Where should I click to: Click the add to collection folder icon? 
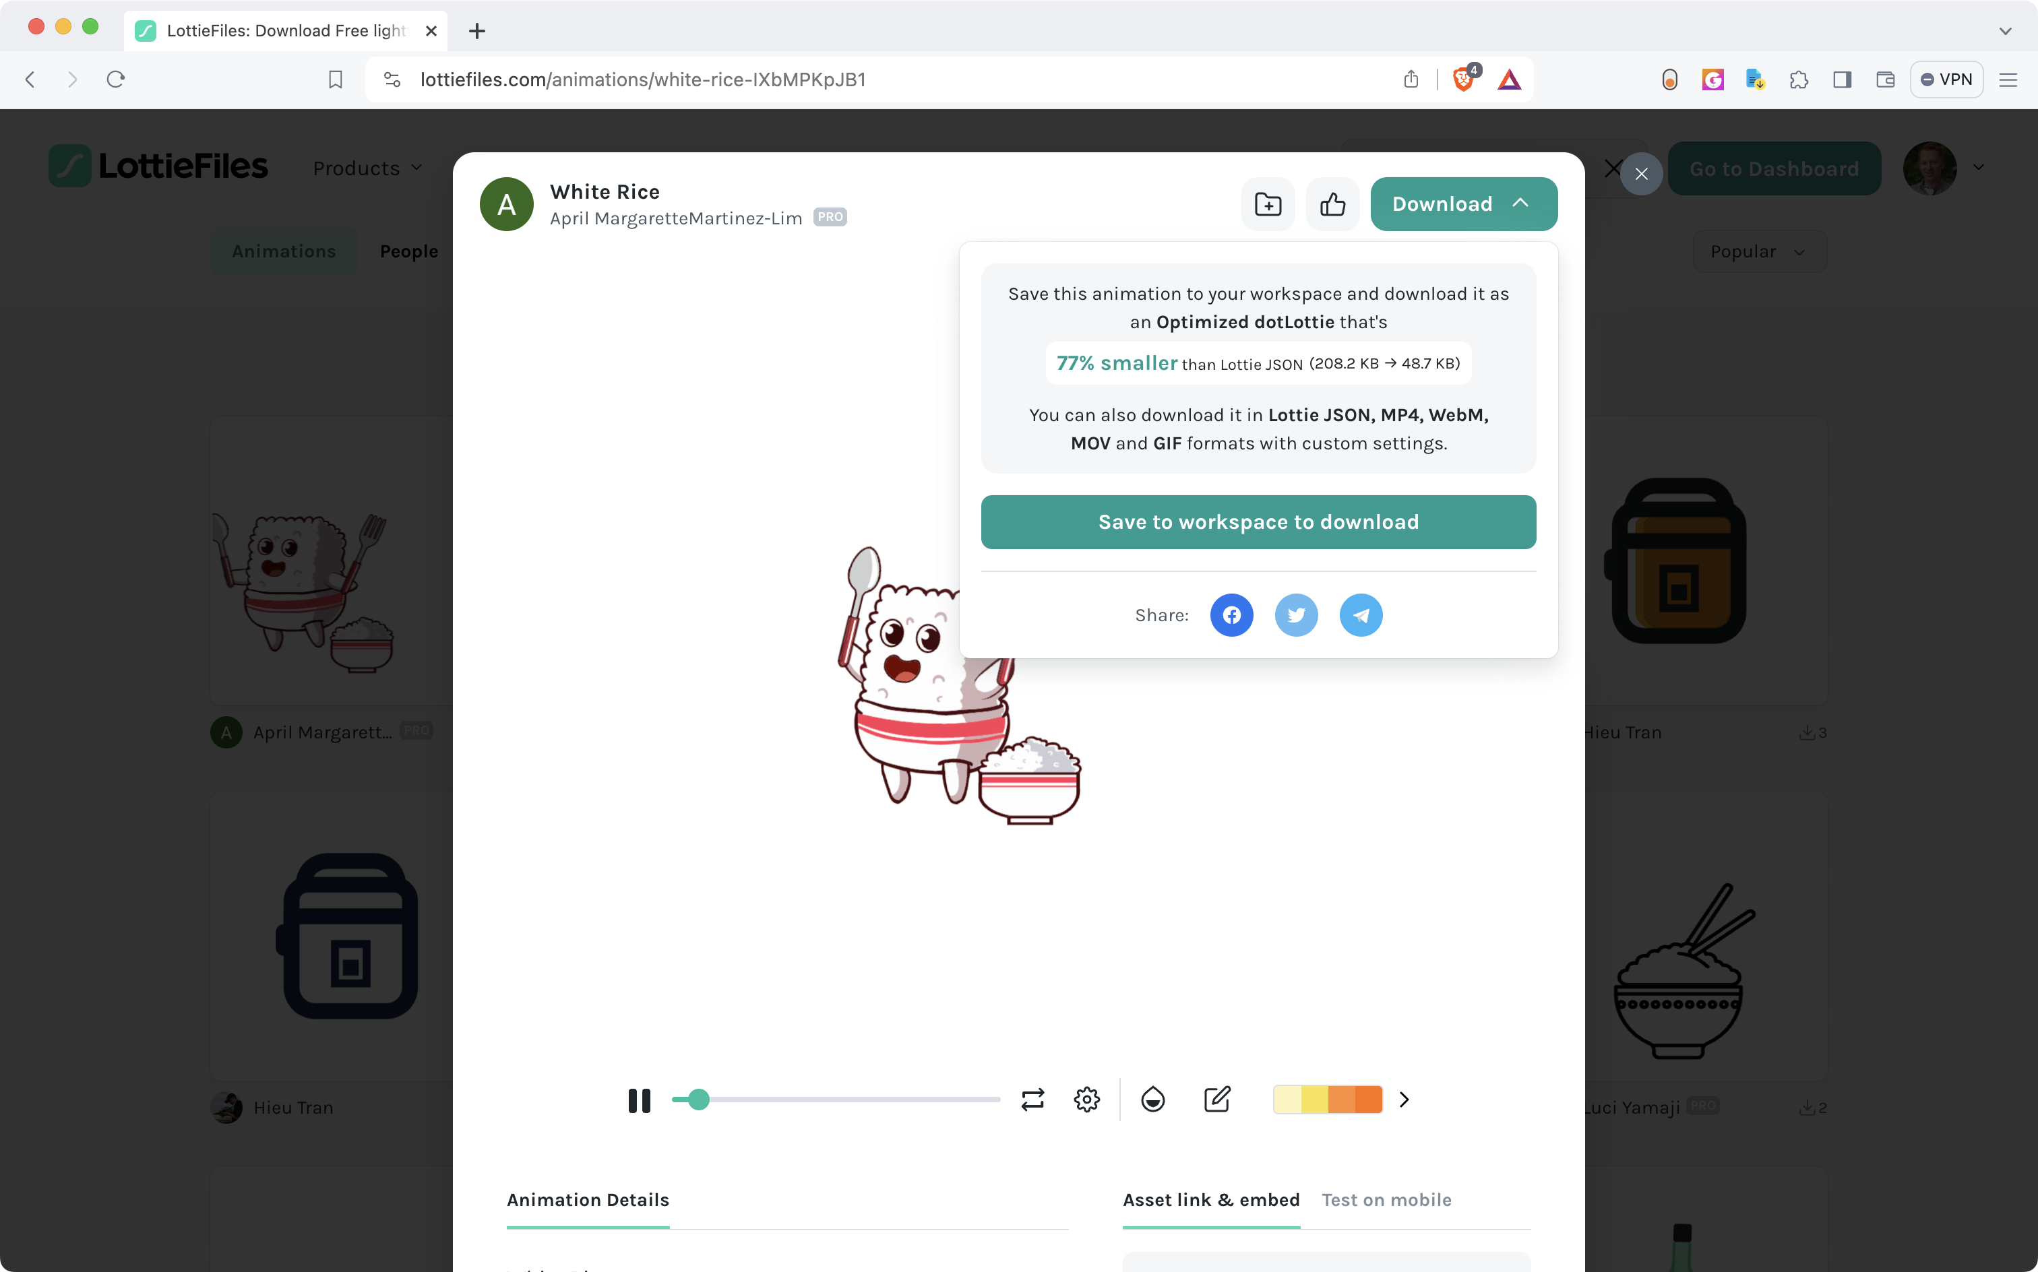tap(1267, 204)
